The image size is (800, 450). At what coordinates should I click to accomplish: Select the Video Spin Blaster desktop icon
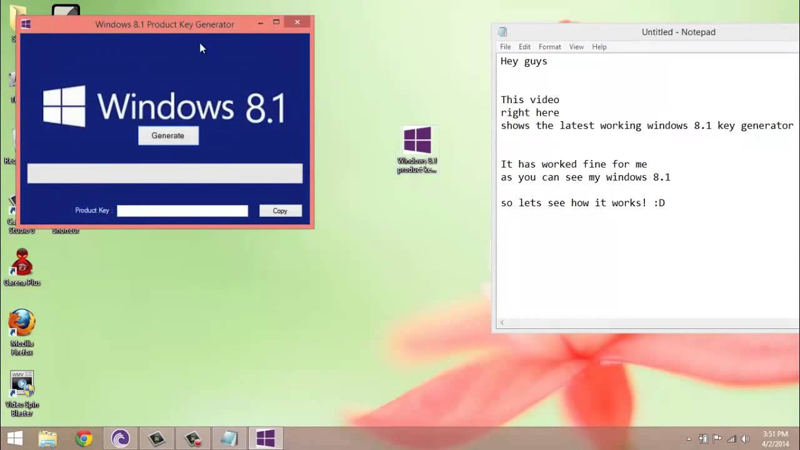(x=22, y=394)
